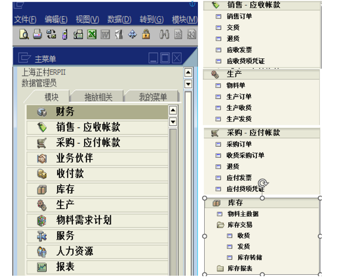
Task: Expand the 库存报表 folder
Action: click(235, 268)
